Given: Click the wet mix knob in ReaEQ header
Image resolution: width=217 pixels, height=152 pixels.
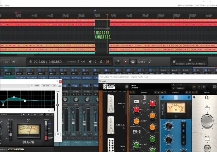Looking at the screenshot, I should pos(57,86).
